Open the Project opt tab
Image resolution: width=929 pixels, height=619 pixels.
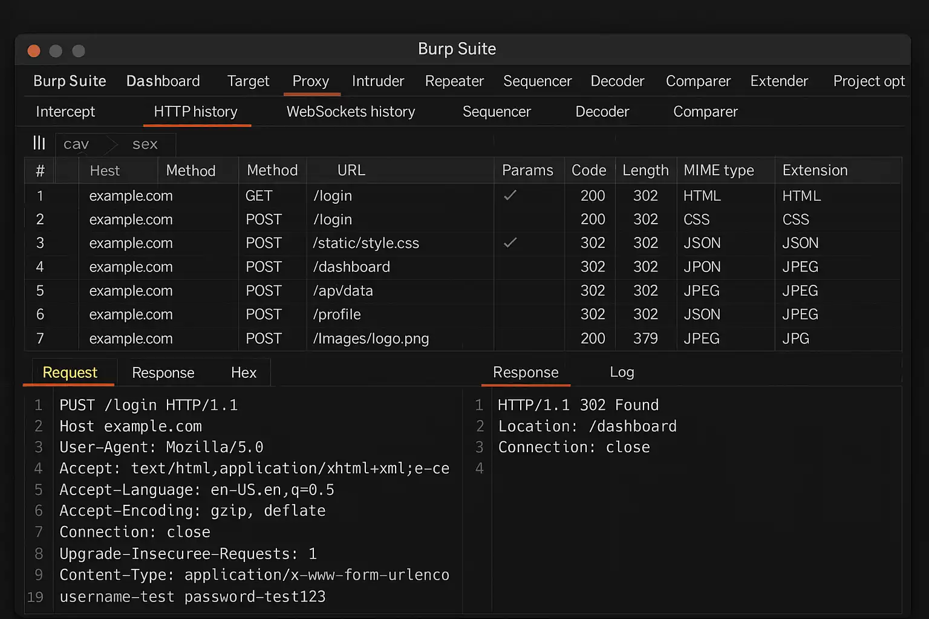tap(869, 81)
